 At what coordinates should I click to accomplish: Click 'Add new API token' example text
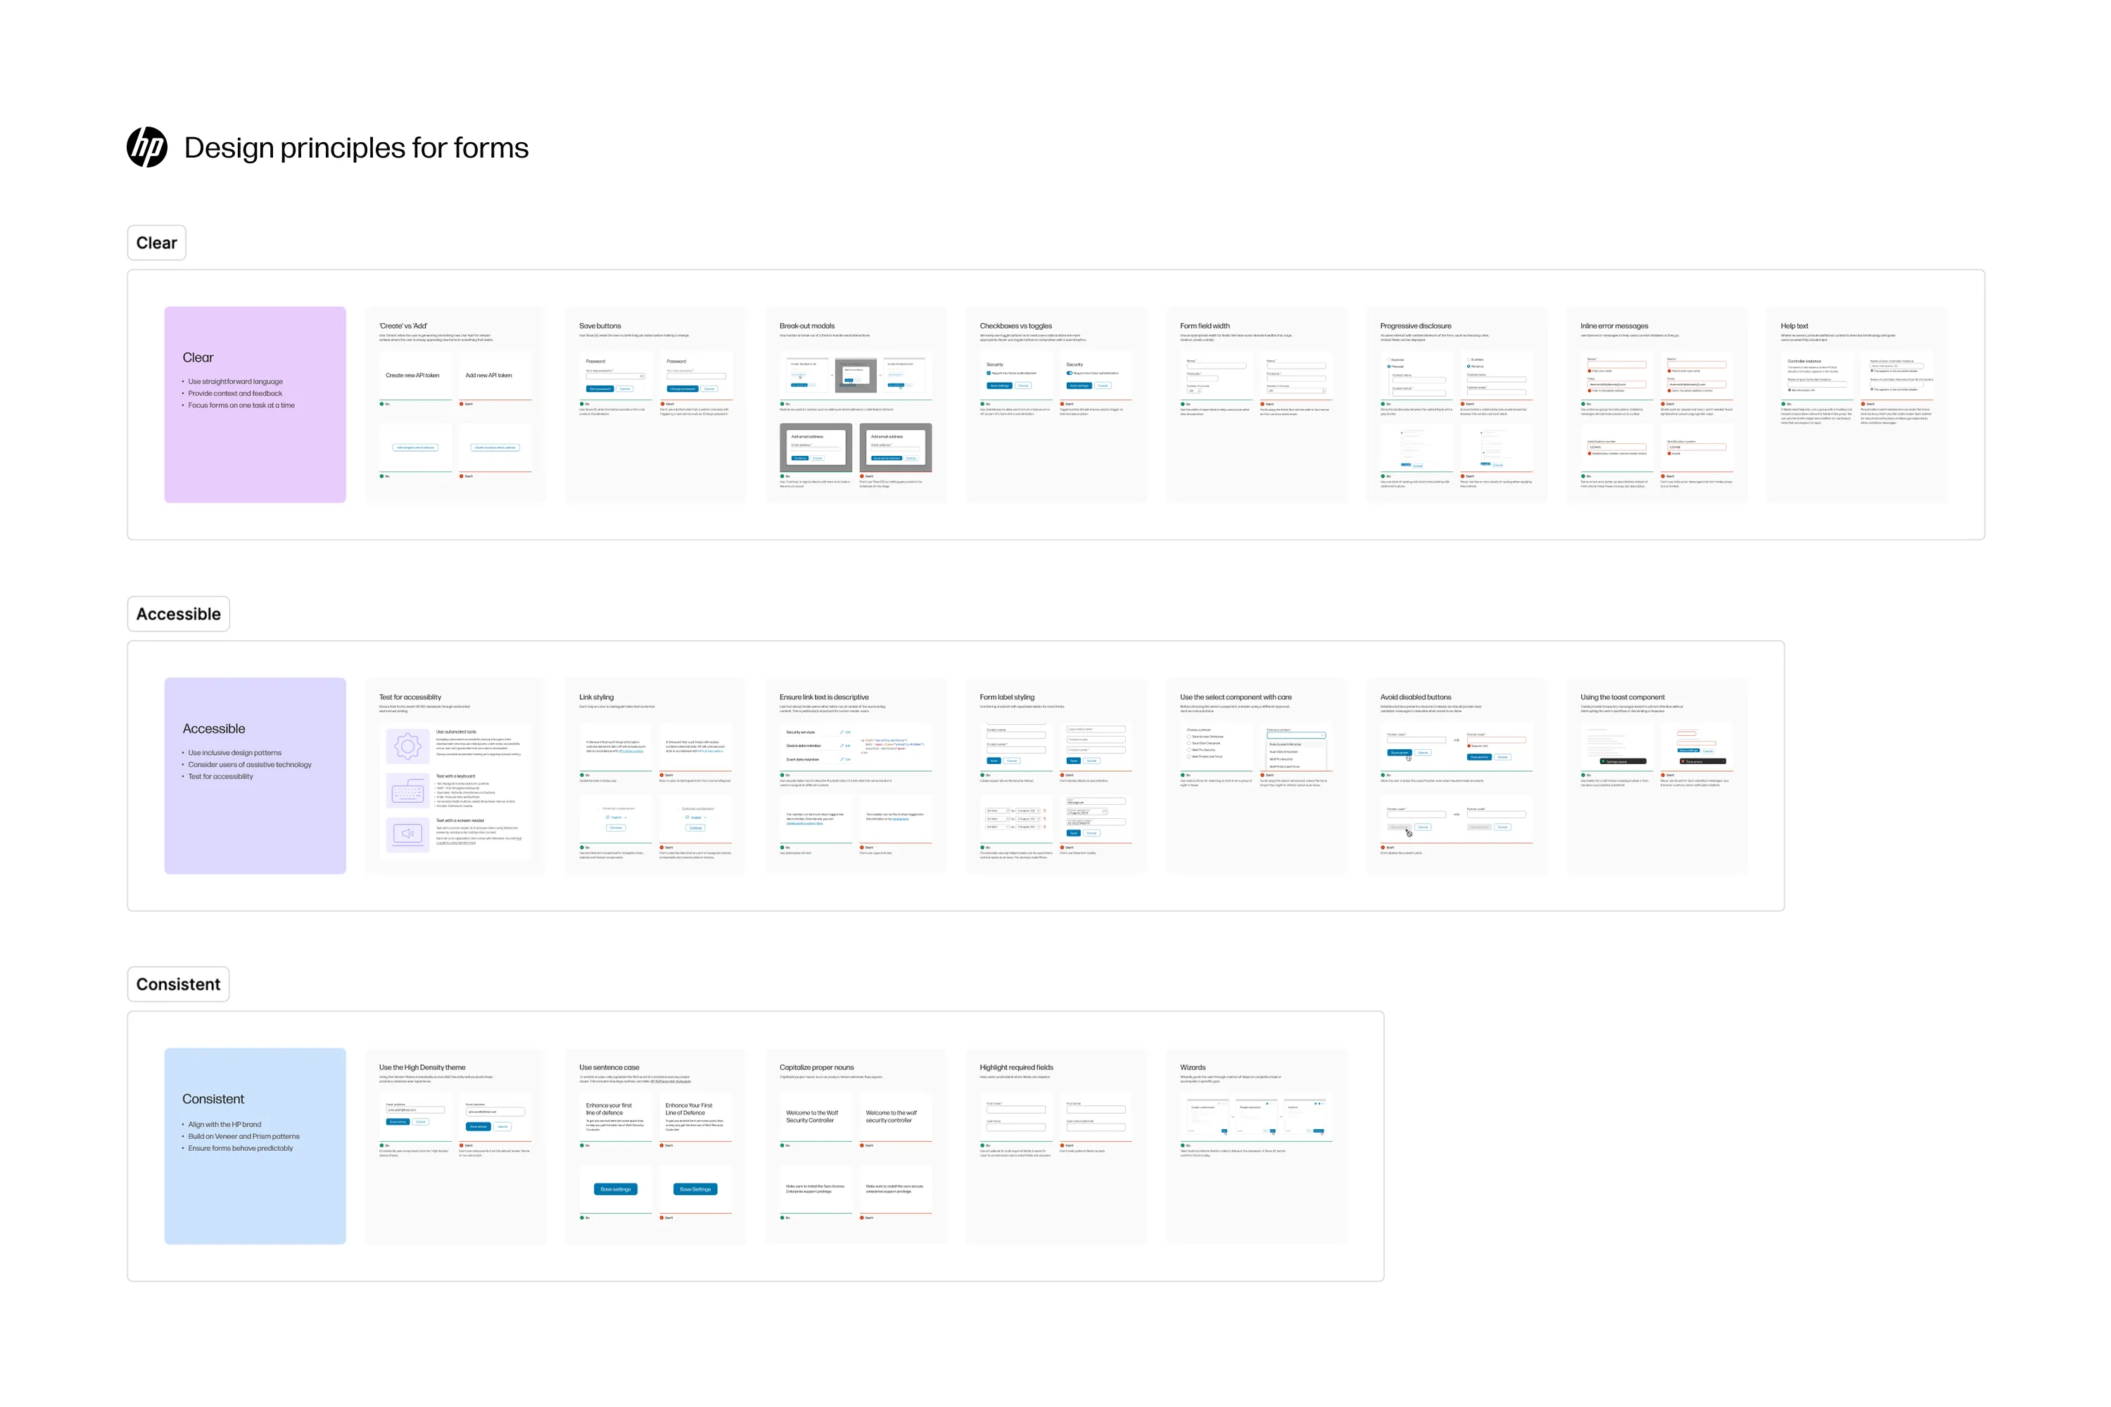point(488,375)
